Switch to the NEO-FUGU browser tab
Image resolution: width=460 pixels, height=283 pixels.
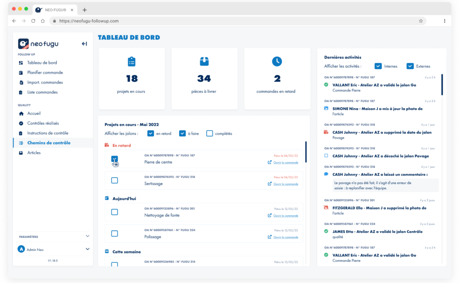tap(55, 9)
